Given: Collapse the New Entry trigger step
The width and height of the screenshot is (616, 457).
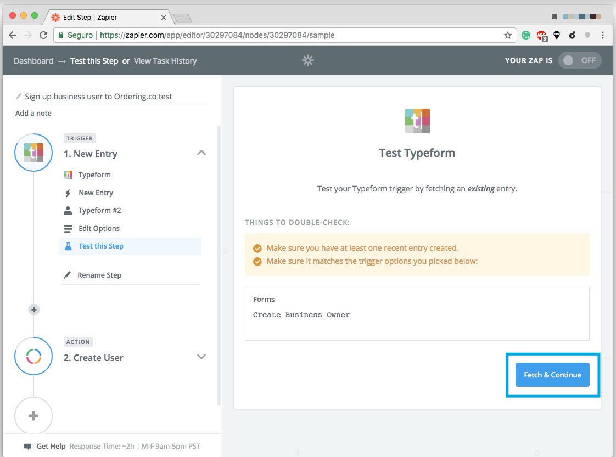Looking at the screenshot, I should tap(201, 153).
